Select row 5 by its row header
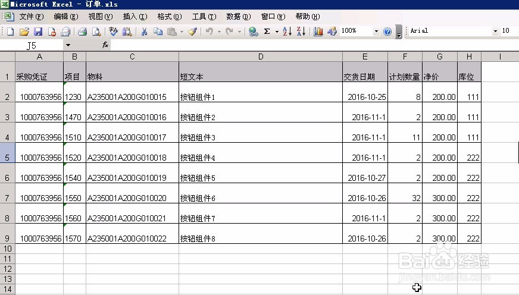This screenshot has height=295, width=519. pos(7,153)
